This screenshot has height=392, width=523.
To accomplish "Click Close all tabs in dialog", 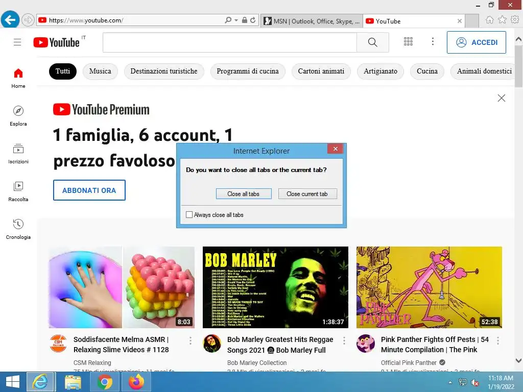I will [244, 193].
